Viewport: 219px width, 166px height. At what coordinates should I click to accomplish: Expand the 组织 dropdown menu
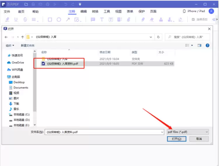point(10,46)
